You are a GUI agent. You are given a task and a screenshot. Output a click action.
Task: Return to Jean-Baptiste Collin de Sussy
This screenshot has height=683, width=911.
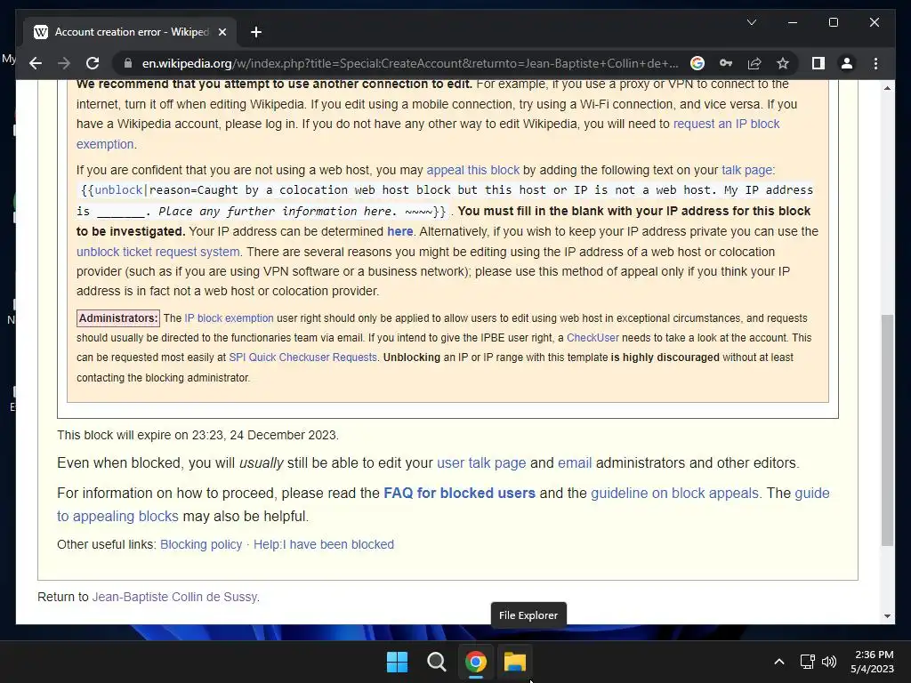pyautogui.click(x=175, y=597)
